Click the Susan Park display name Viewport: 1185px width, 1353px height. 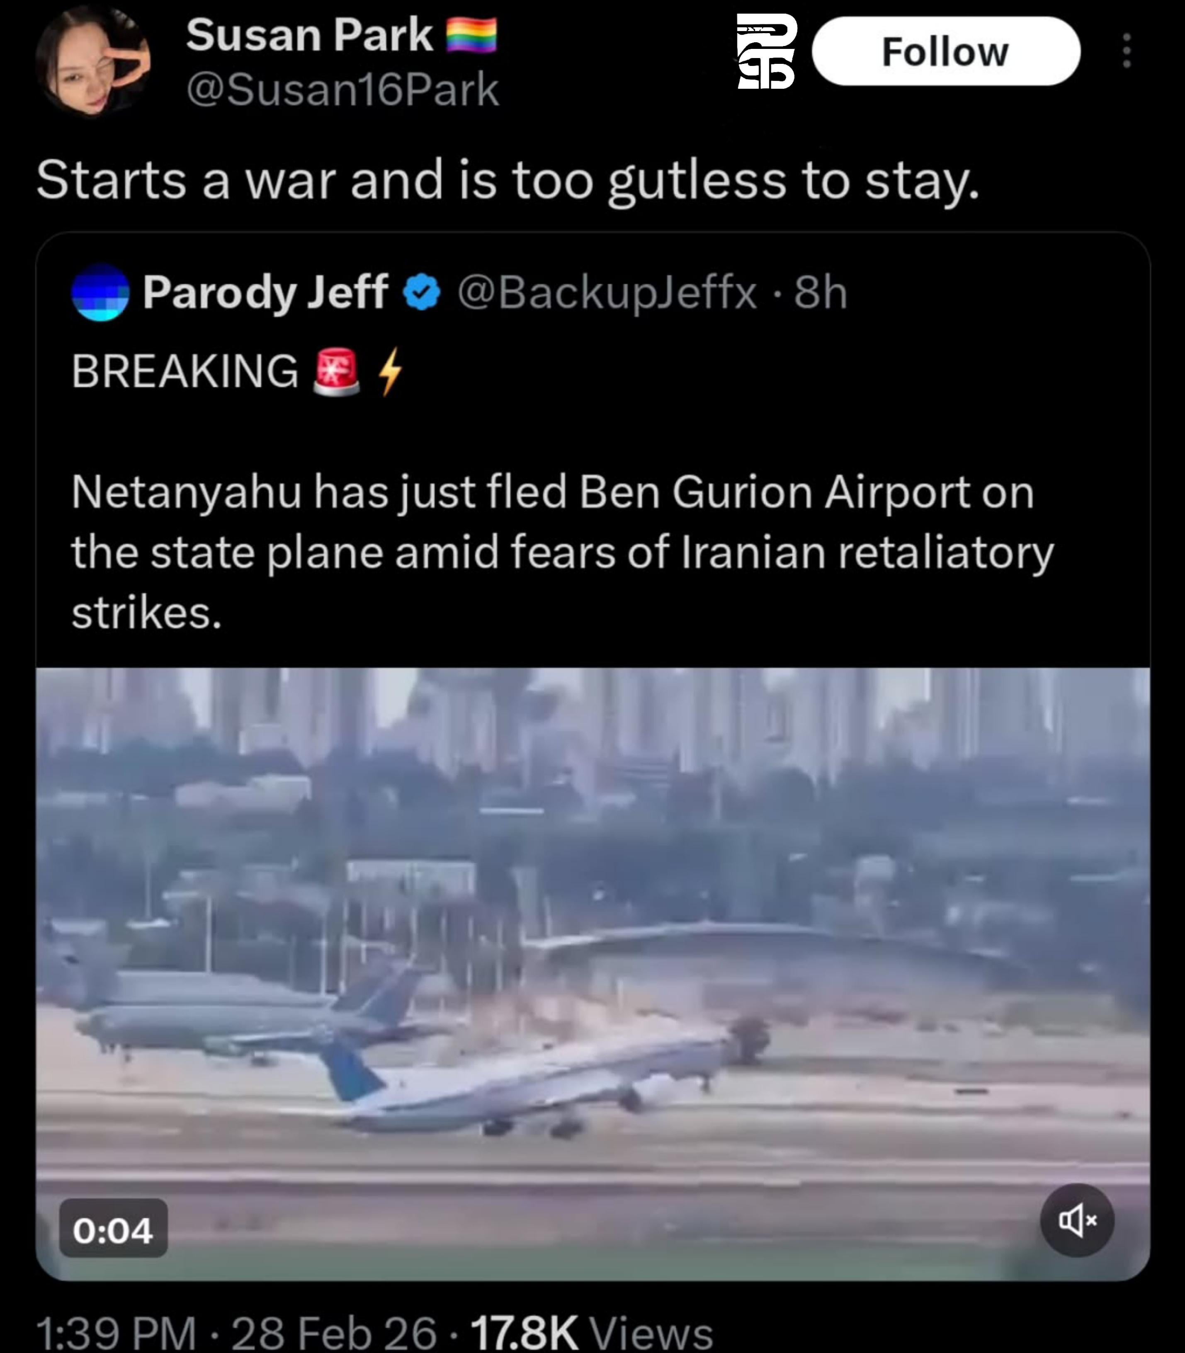click(x=309, y=34)
